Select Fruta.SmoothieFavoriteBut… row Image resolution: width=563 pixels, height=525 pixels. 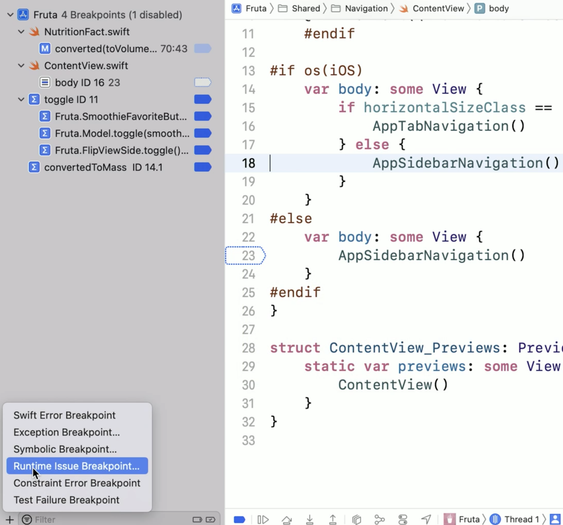tap(112, 116)
